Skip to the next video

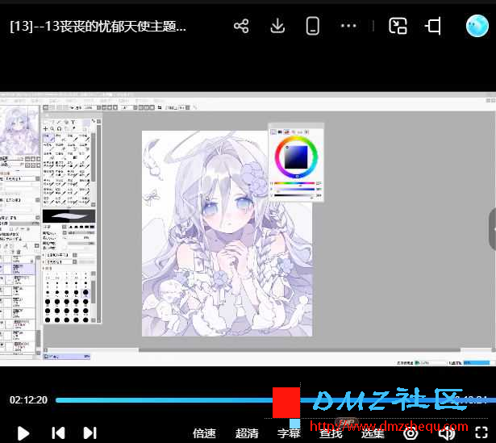90,433
